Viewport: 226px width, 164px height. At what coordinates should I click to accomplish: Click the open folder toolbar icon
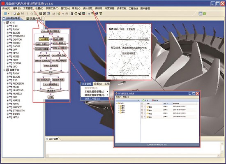18,14
